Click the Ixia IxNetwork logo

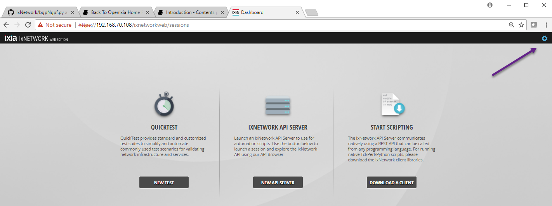[x=36, y=39]
